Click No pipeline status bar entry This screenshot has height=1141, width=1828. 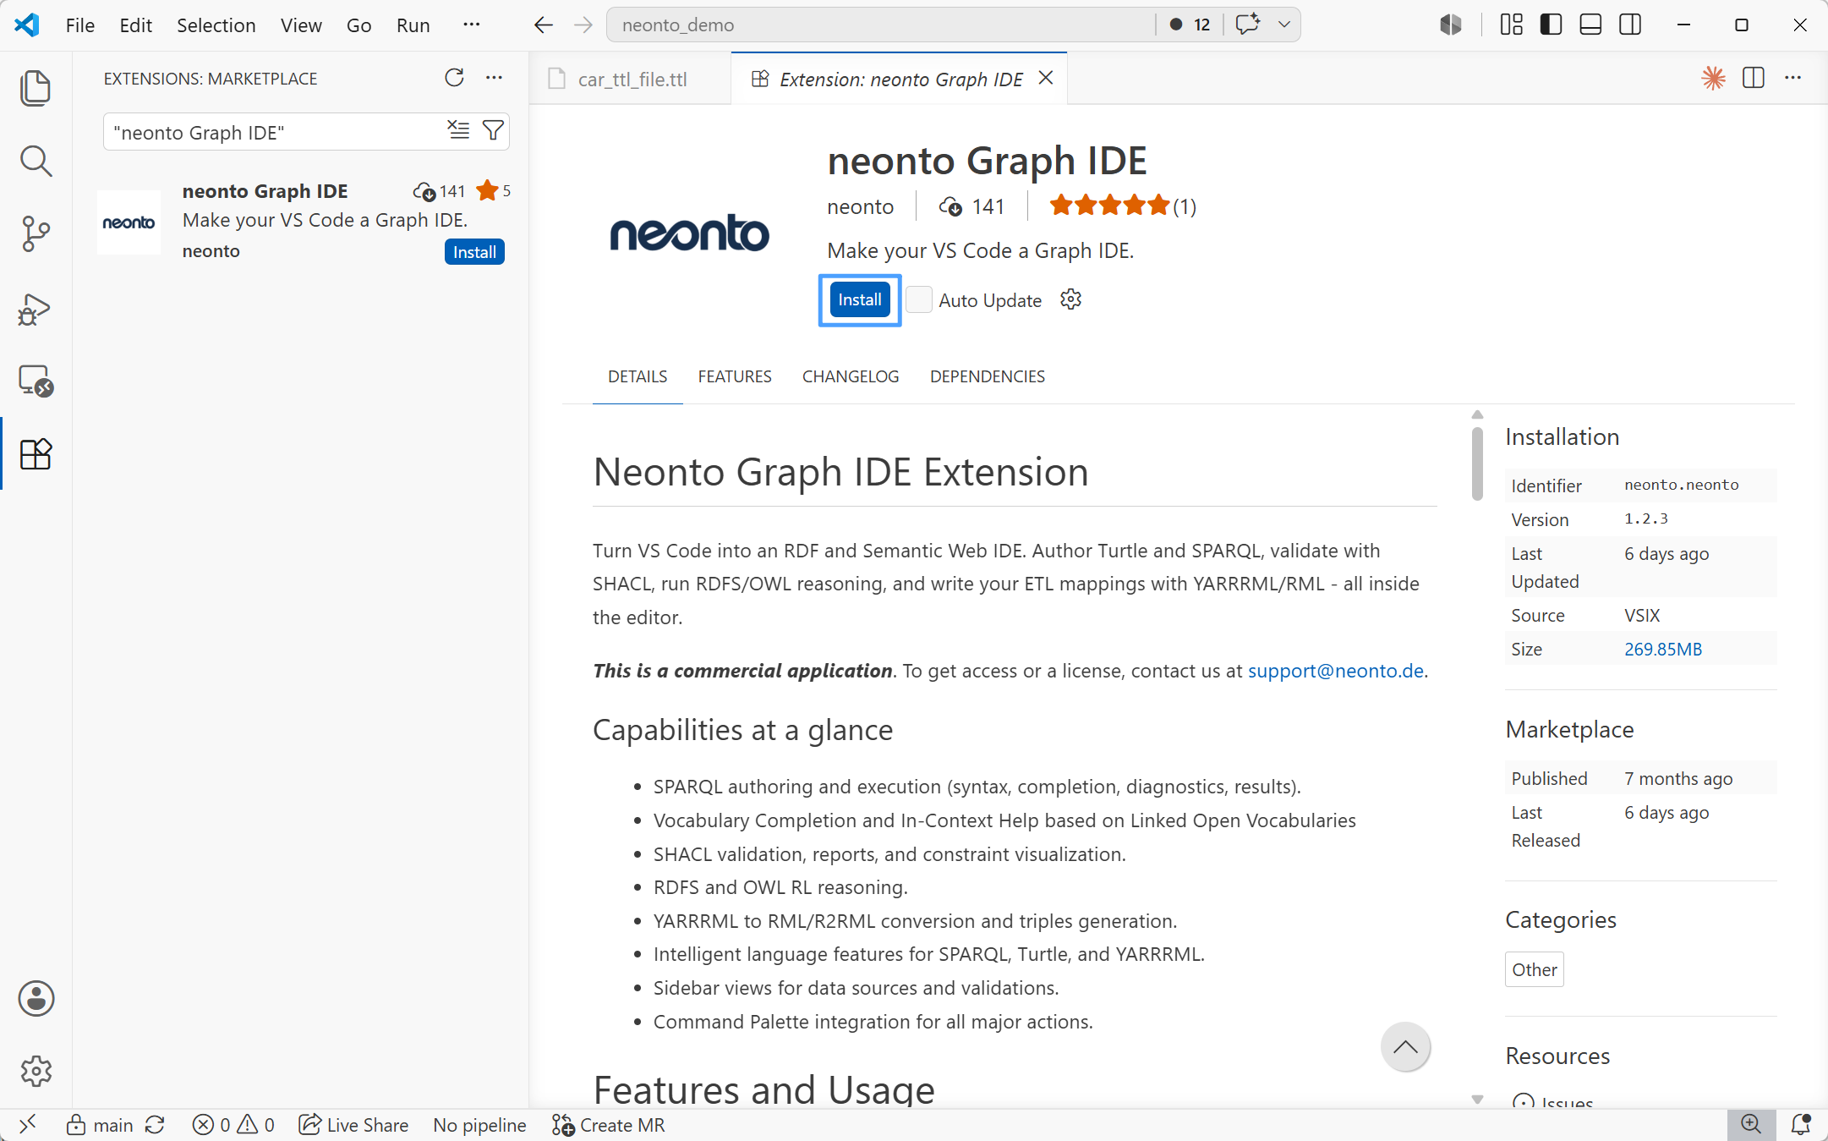[479, 1125]
